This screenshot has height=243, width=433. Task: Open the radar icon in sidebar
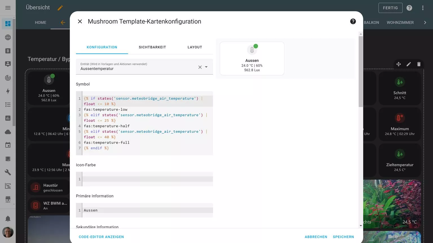coord(8,78)
